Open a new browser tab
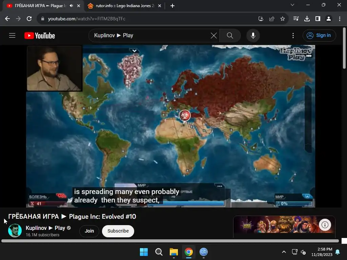 click(x=172, y=6)
